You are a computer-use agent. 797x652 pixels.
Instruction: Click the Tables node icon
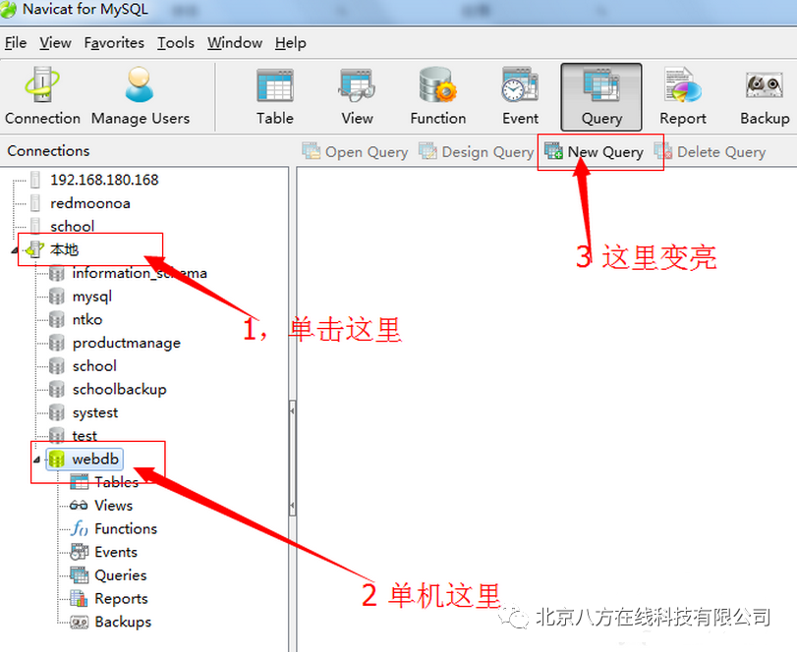point(80,482)
